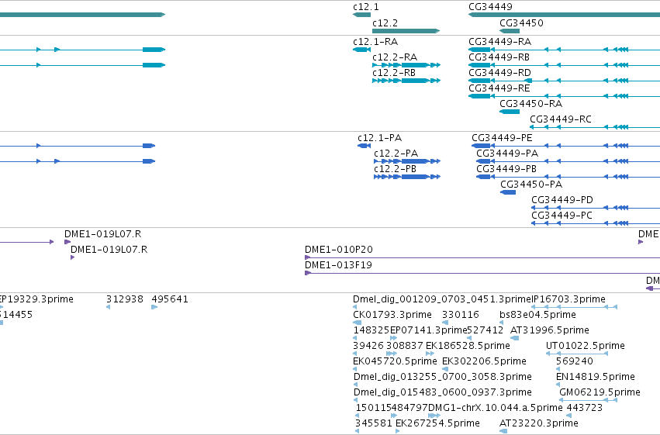Screen dimensions: 660x435
Task: Select the 39426 feature label
Action: [368, 347]
